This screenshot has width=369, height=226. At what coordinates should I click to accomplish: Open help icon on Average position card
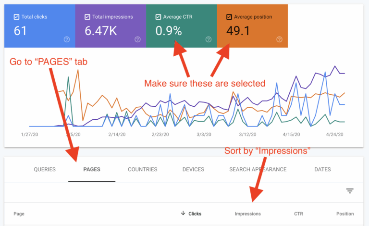tap(279, 39)
